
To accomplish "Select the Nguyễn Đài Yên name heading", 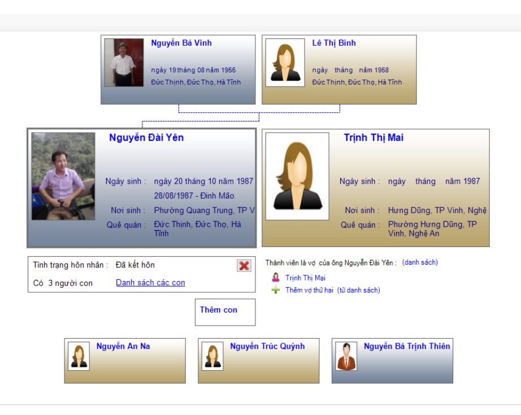I will (146, 137).
